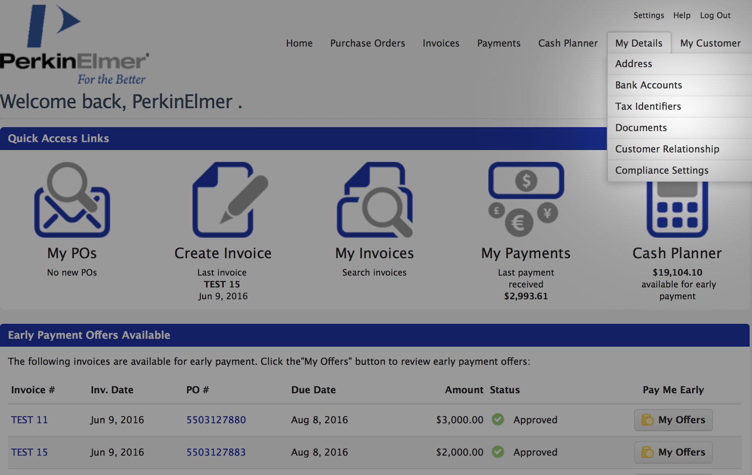Click Log Out
Image resolution: width=752 pixels, height=475 pixels.
tap(715, 15)
